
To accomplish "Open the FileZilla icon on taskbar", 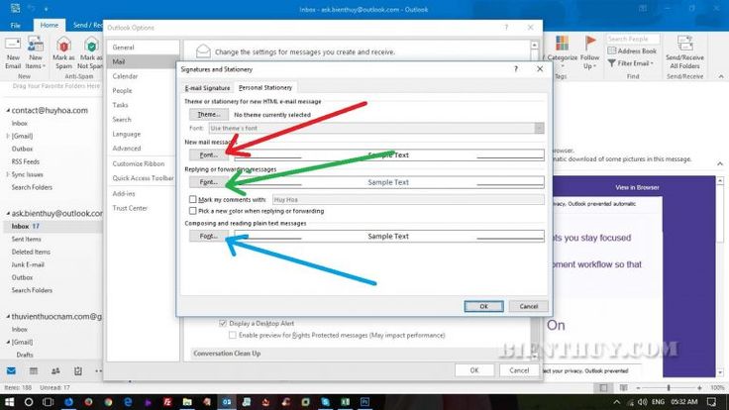I will (167, 402).
